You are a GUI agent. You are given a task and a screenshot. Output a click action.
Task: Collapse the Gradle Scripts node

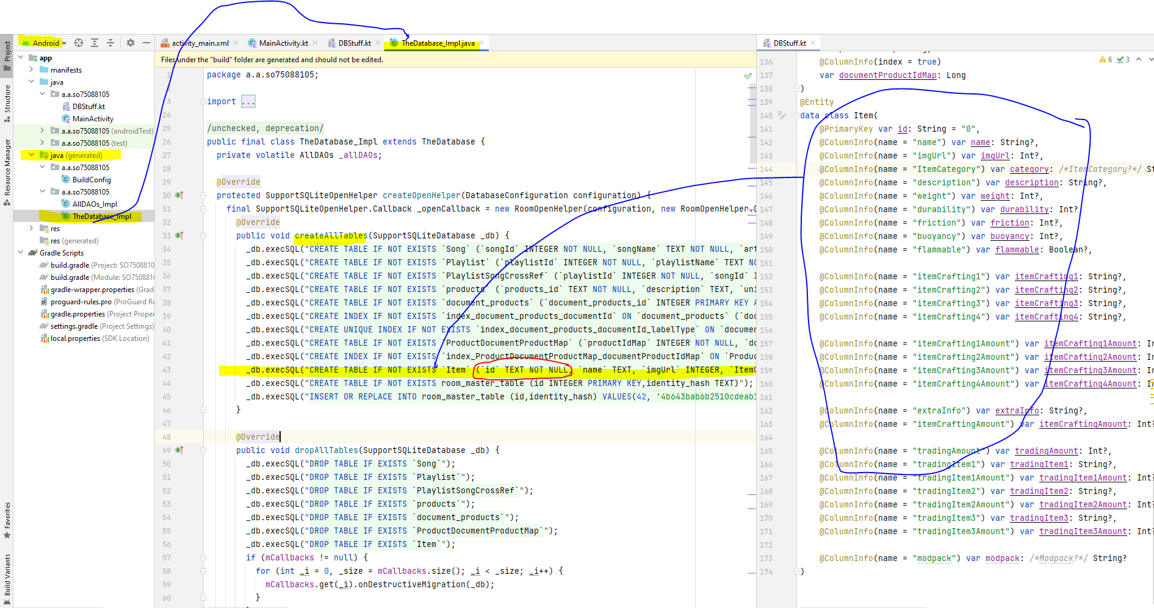click(x=21, y=253)
